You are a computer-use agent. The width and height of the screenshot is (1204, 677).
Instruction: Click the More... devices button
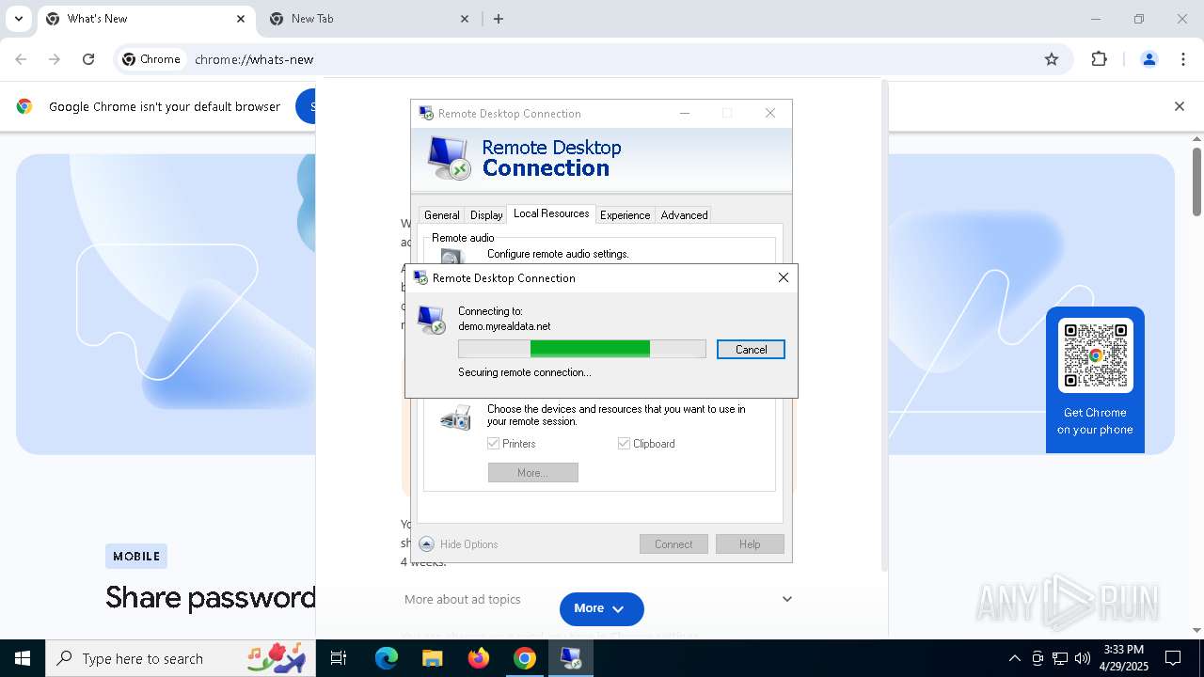tap(532, 472)
